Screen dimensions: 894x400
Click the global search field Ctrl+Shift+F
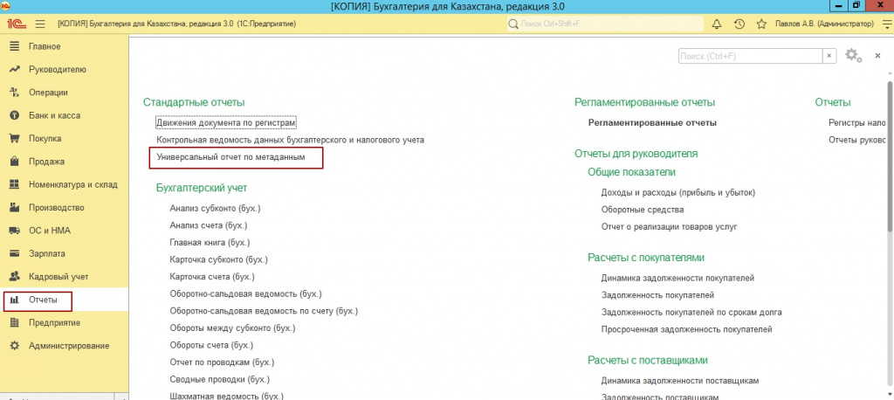point(605,24)
